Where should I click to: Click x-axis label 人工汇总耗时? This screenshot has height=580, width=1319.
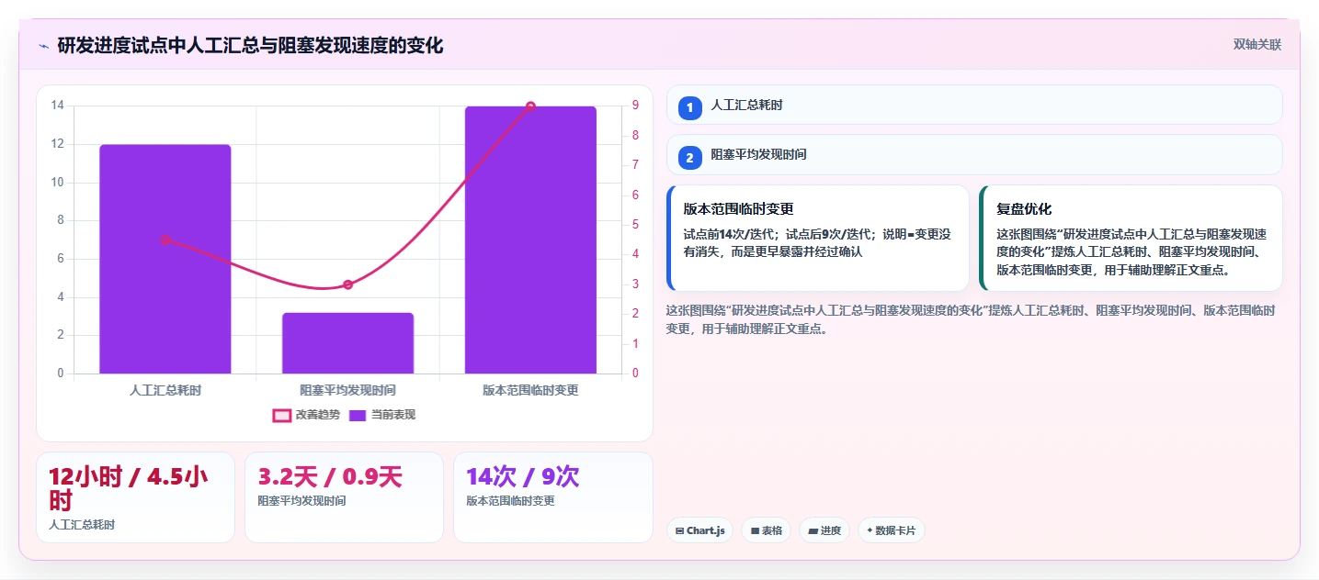[165, 390]
